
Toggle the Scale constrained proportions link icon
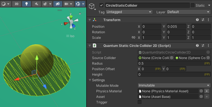tap(134, 37)
